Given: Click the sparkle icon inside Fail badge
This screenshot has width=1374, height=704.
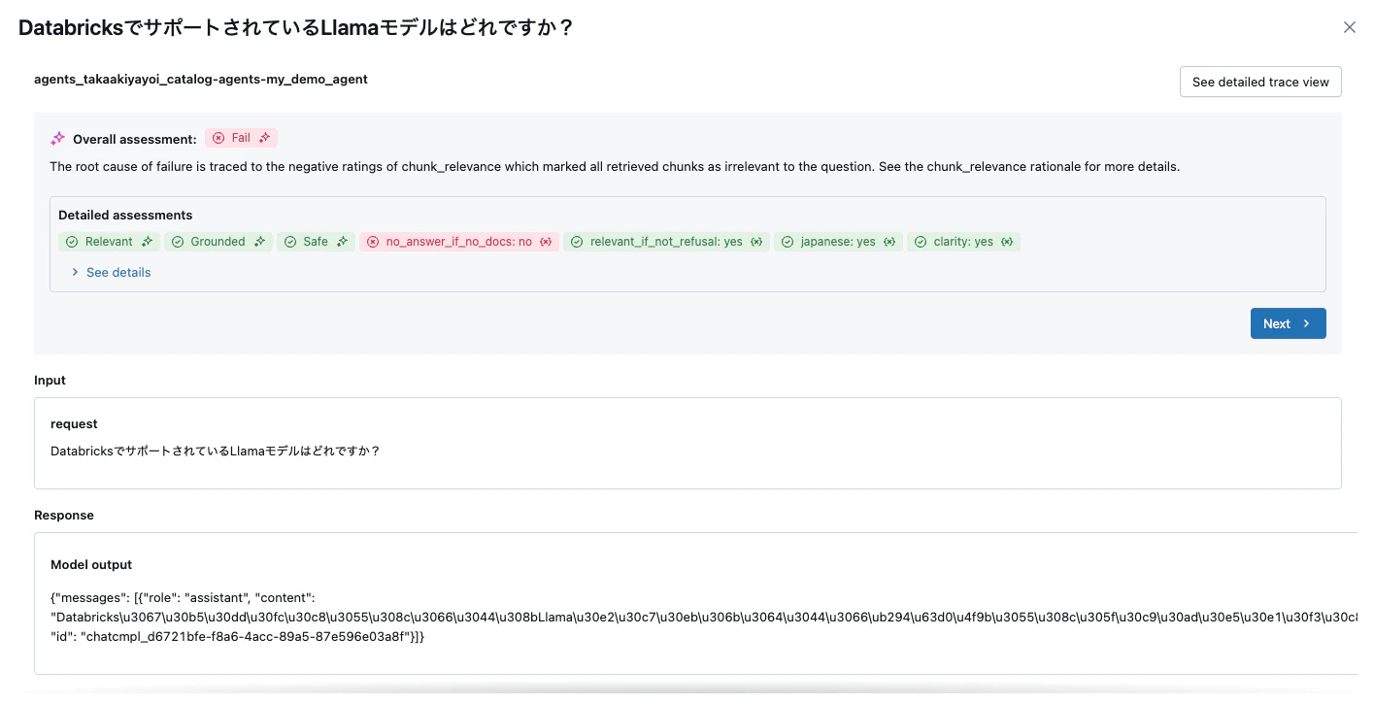Looking at the screenshot, I should (x=264, y=138).
